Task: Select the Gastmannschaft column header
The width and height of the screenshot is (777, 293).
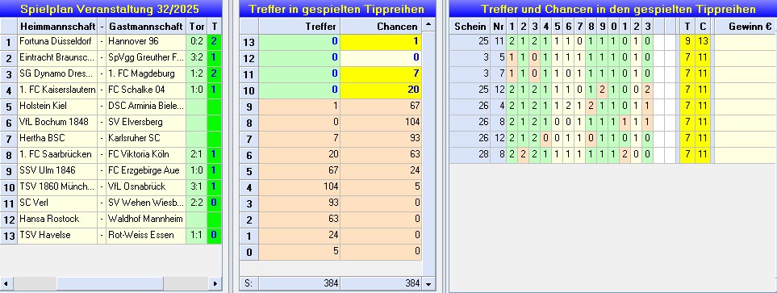Action: [x=146, y=27]
